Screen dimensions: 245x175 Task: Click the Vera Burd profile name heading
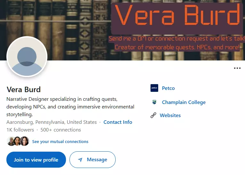(x=24, y=89)
